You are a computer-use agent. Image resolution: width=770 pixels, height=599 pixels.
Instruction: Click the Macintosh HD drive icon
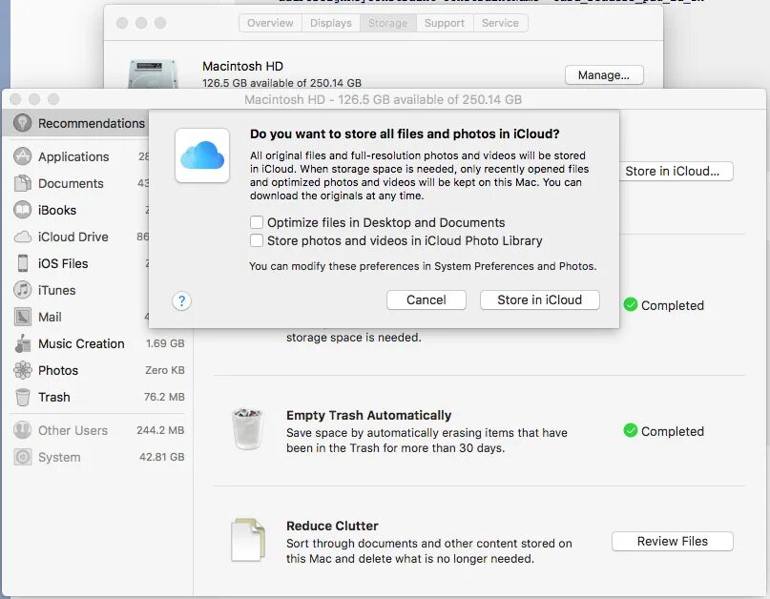click(x=153, y=73)
